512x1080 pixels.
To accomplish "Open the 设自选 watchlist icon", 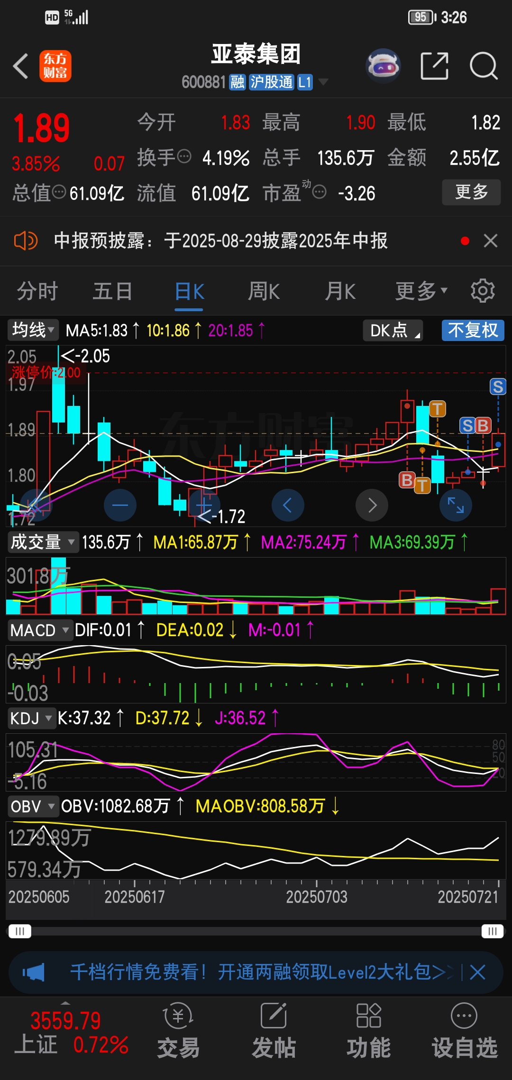I will (464, 1031).
